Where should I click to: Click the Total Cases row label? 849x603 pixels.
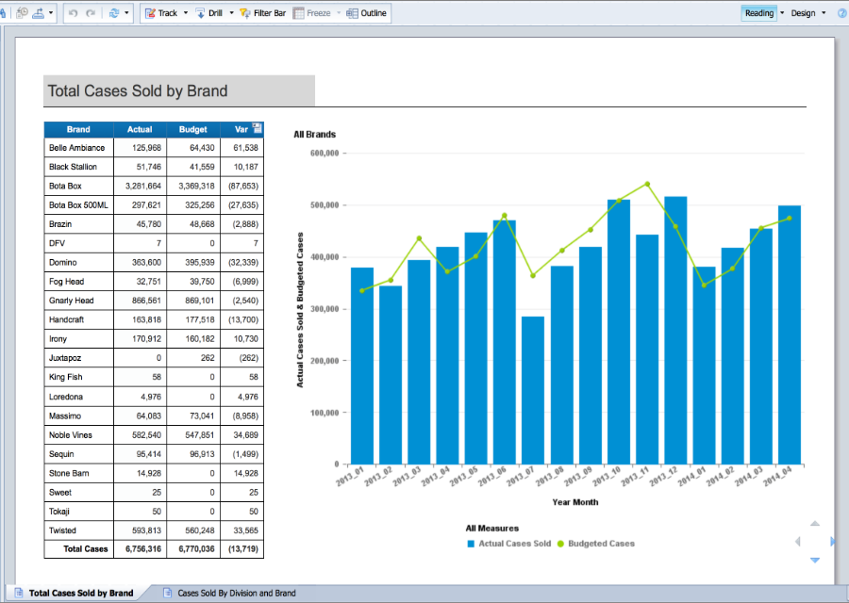coord(78,549)
